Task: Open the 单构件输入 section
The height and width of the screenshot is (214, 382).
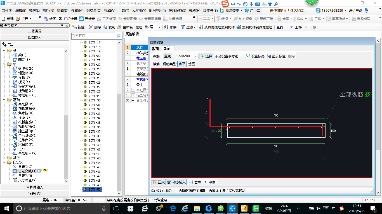Action: 35,187
